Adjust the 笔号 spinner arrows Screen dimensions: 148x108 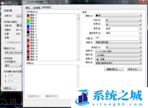[x=140, y=29]
